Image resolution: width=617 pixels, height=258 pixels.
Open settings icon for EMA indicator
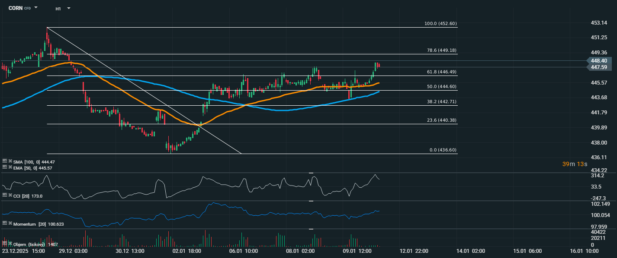coord(5,167)
